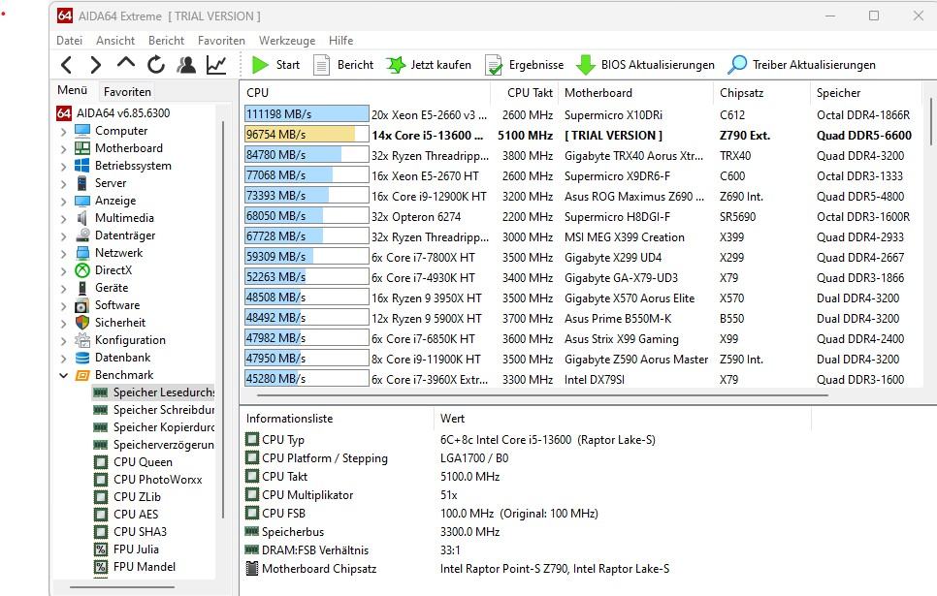
Task: Click the sidebar tree vertical scrollbar
Action: coord(223,320)
